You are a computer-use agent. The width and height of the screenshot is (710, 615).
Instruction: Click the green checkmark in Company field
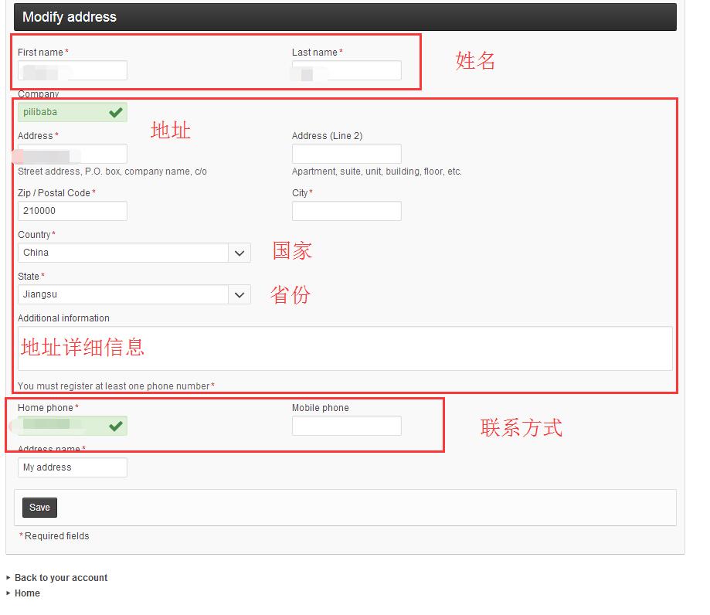116,113
